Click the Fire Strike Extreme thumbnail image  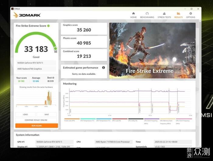pyautogui.click(x=152, y=50)
